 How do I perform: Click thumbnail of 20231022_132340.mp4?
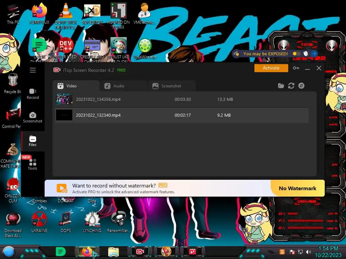(64, 115)
